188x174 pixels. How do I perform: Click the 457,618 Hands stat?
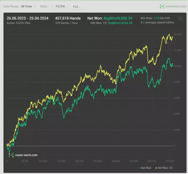pos(68,18)
